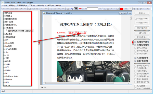Click the NC toolbar icon
The image size is (153, 94).
(4, 9)
